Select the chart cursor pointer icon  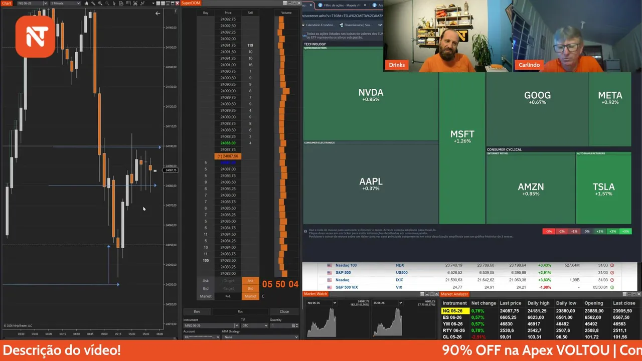pyautogui.click(x=114, y=4)
